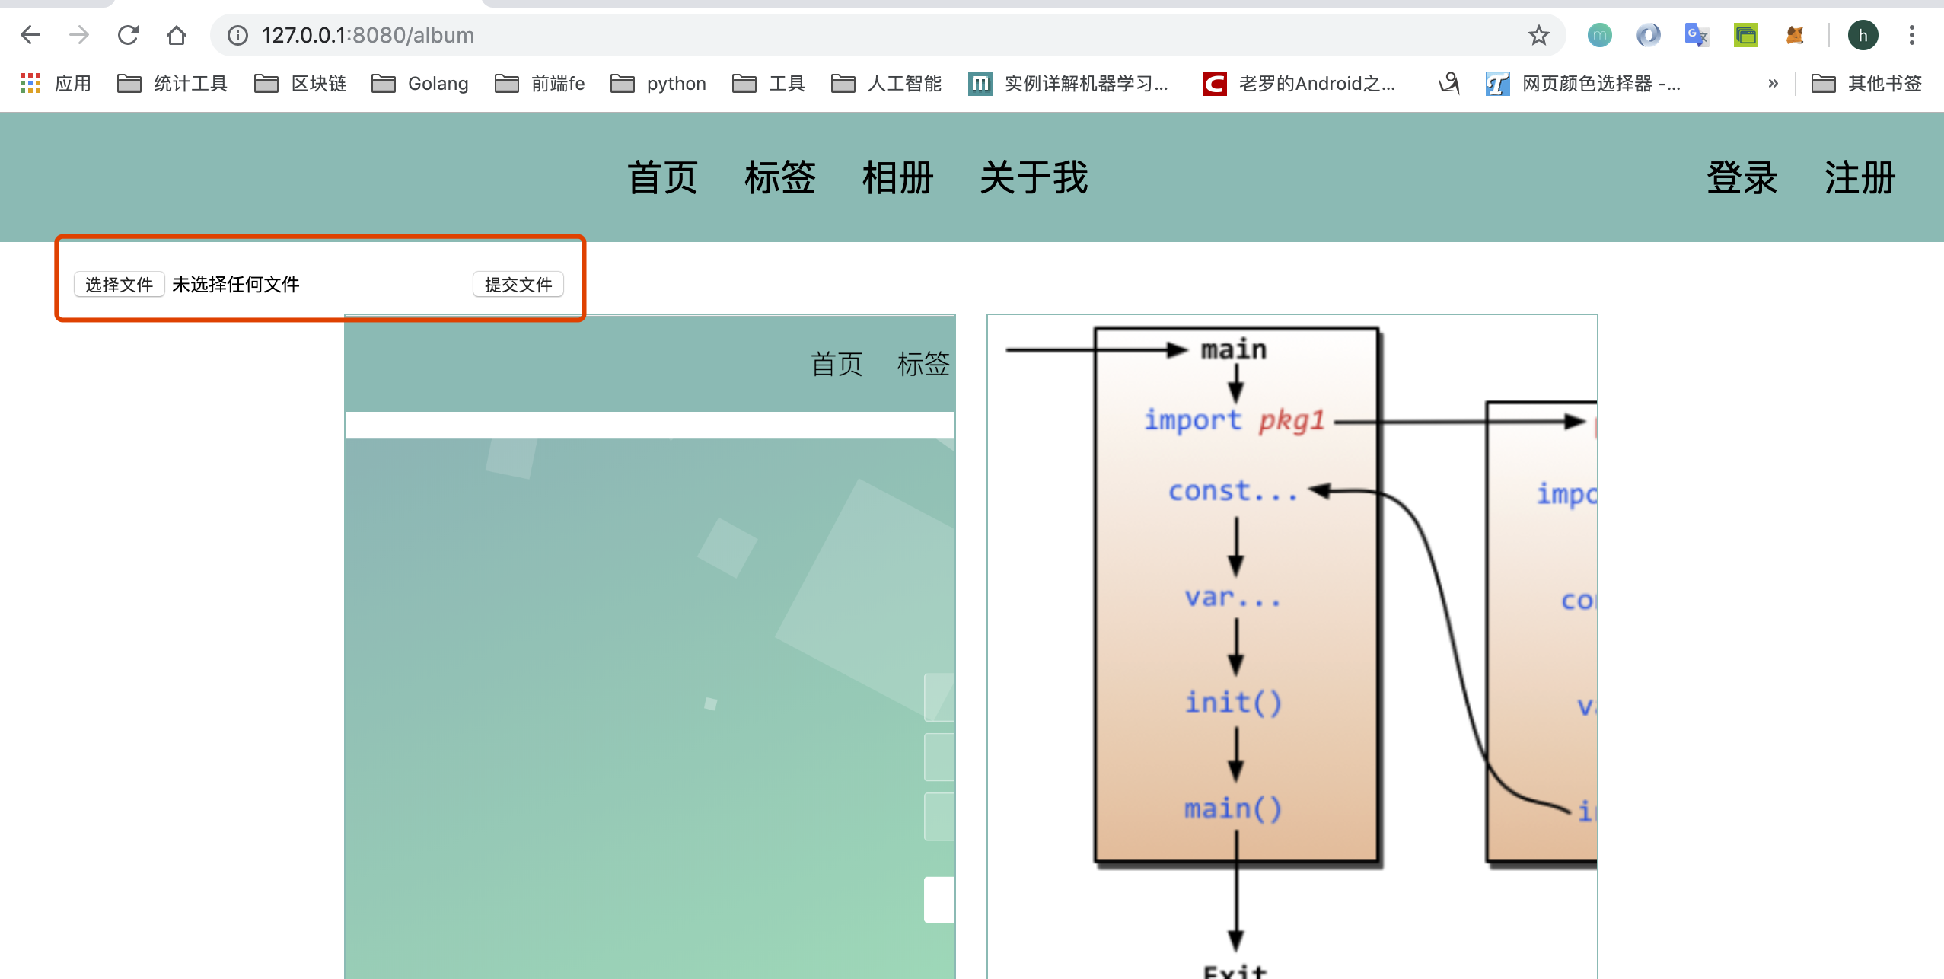
Task: Expand hidden bookmarks with the » chevron
Action: click(1774, 83)
